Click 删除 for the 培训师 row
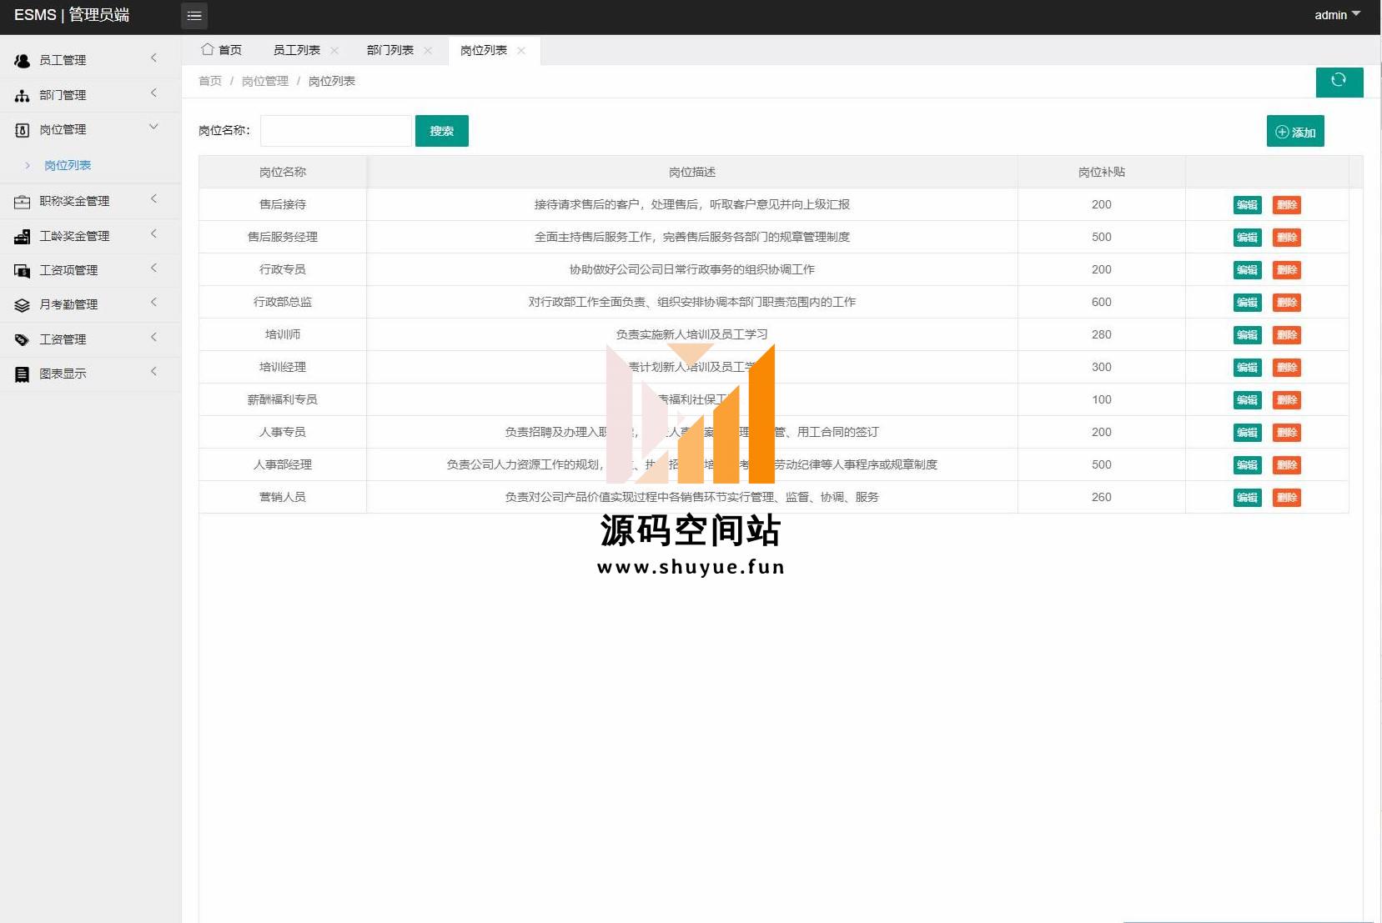Viewport: 1382px width, 923px height. 1287,335
